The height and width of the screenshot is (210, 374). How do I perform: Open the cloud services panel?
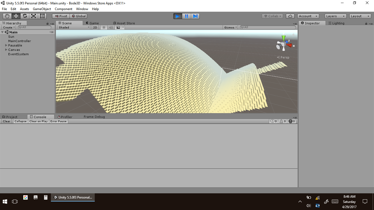pyautogui.click(x=290, y=16)
